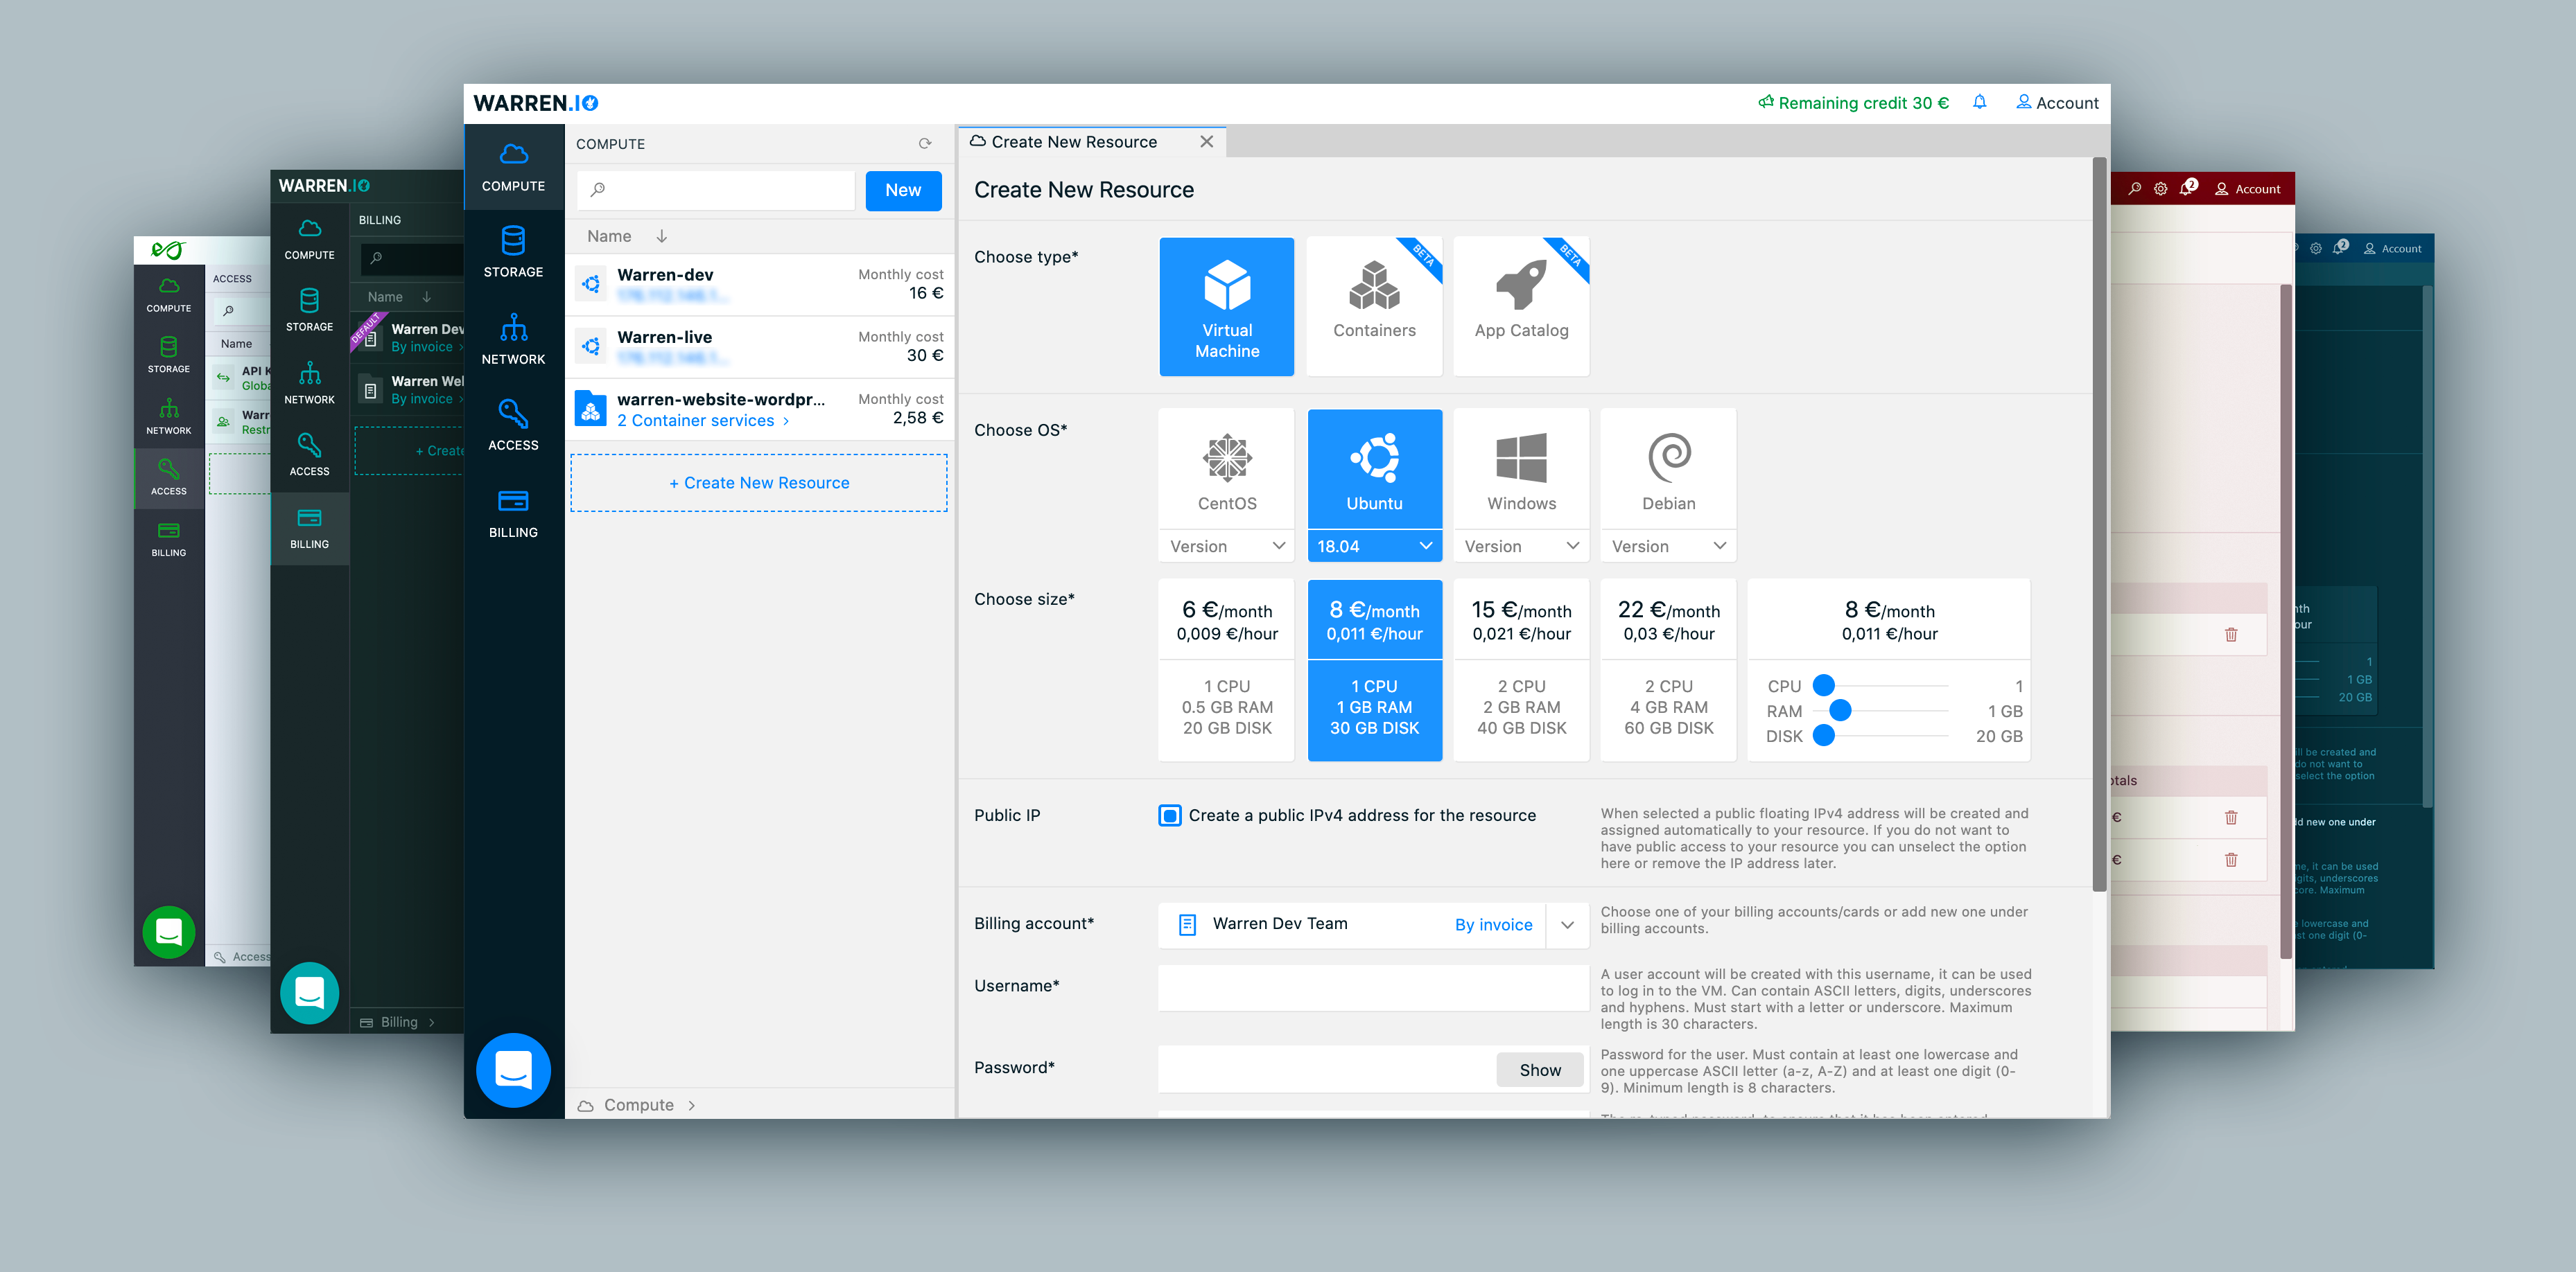The image size is (2576, 1272).
Task: Open Compute section in front window sidebar
Action: point(513,166)
